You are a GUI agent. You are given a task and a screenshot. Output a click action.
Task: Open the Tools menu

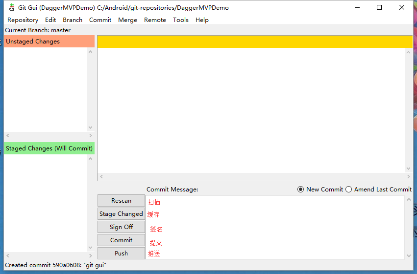click(x=181, y=20)
